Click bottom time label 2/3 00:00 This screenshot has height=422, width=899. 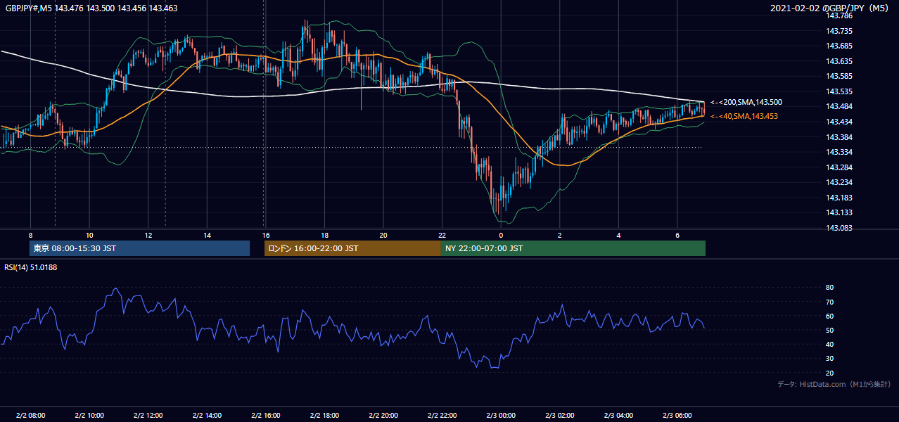pos(500,416)
